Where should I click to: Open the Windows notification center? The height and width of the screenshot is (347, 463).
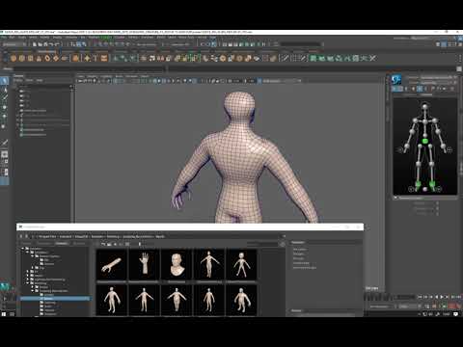tap(455, 314)
